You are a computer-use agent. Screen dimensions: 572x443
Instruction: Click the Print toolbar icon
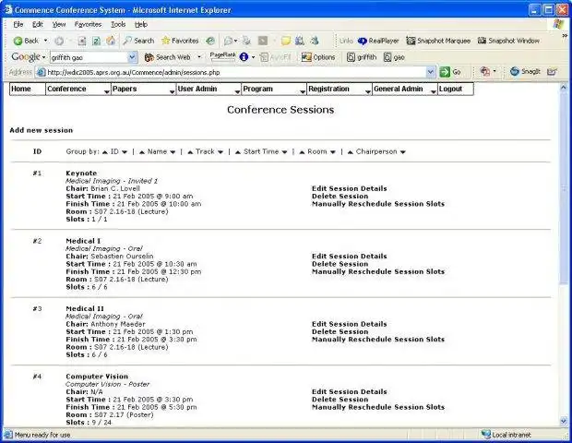point(246,41)
